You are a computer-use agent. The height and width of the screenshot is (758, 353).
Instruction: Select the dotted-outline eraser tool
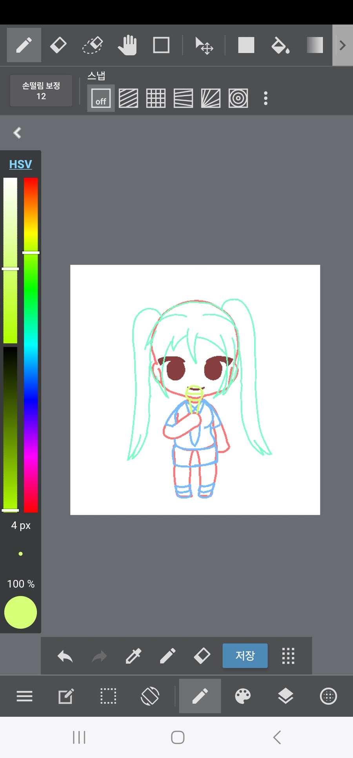(x=93, y=45)
